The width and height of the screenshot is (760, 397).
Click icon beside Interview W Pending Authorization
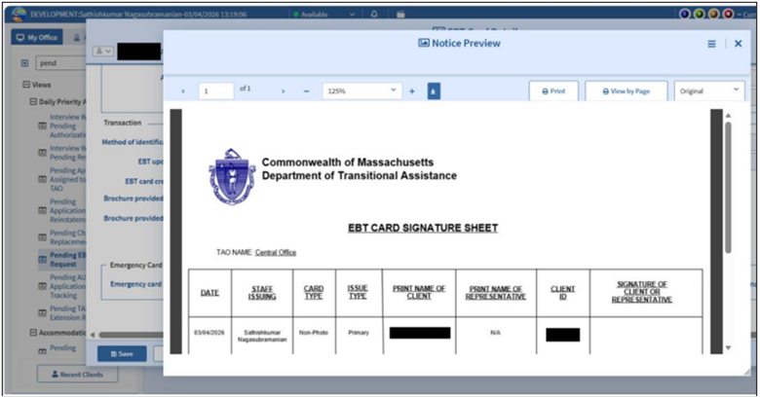(43, 126)
